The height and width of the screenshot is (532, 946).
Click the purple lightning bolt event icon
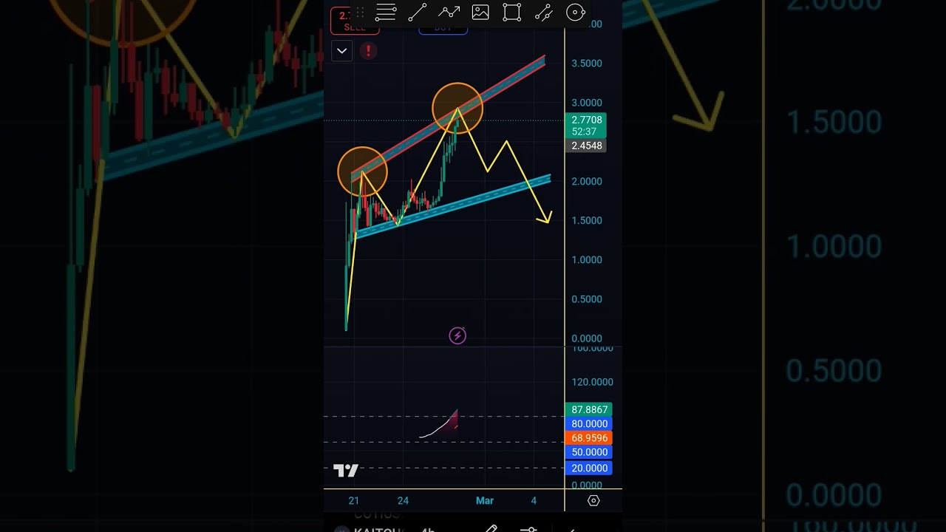[457, 336]
